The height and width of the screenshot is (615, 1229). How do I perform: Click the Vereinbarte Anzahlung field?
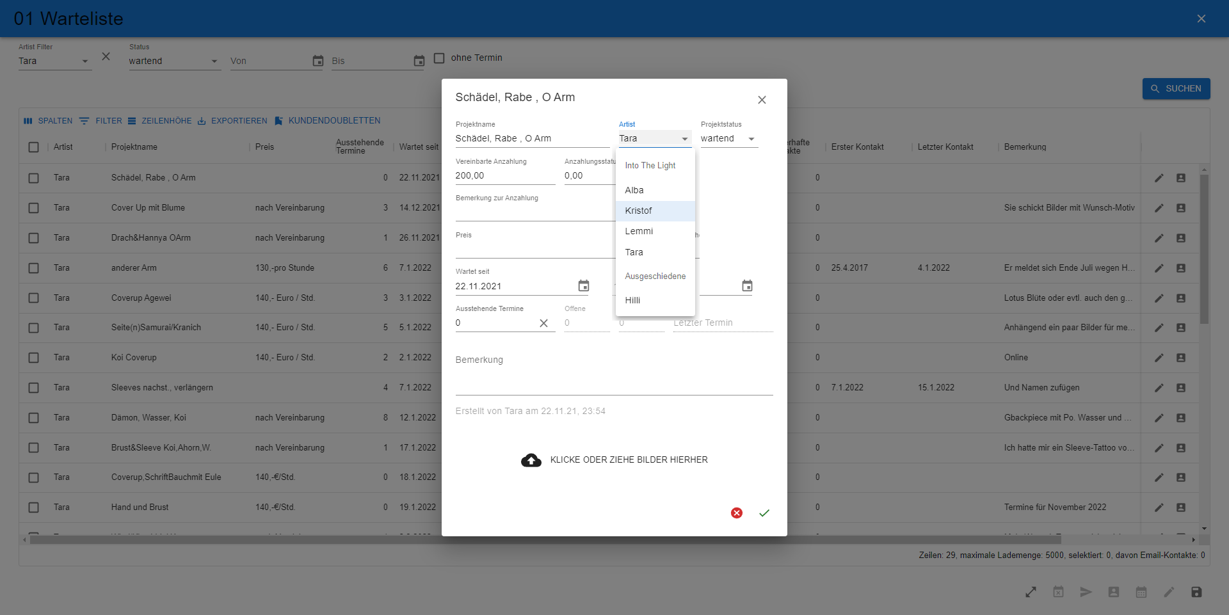505,176
